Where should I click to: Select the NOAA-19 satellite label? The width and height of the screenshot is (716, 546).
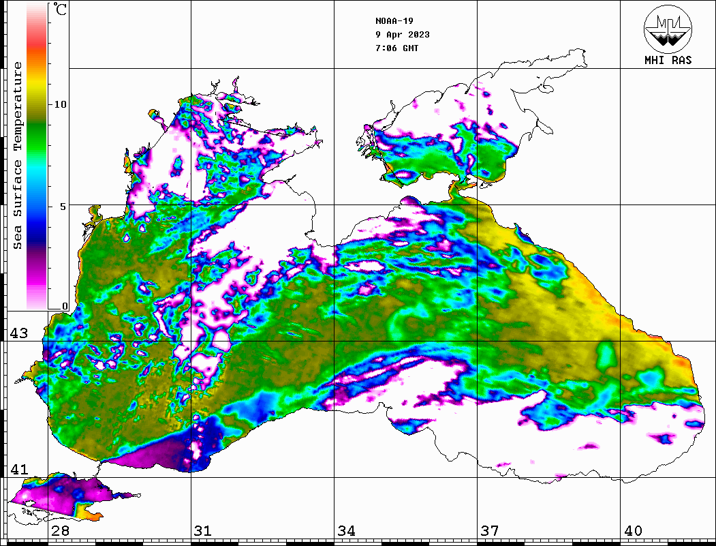click(x=394, y=21)
